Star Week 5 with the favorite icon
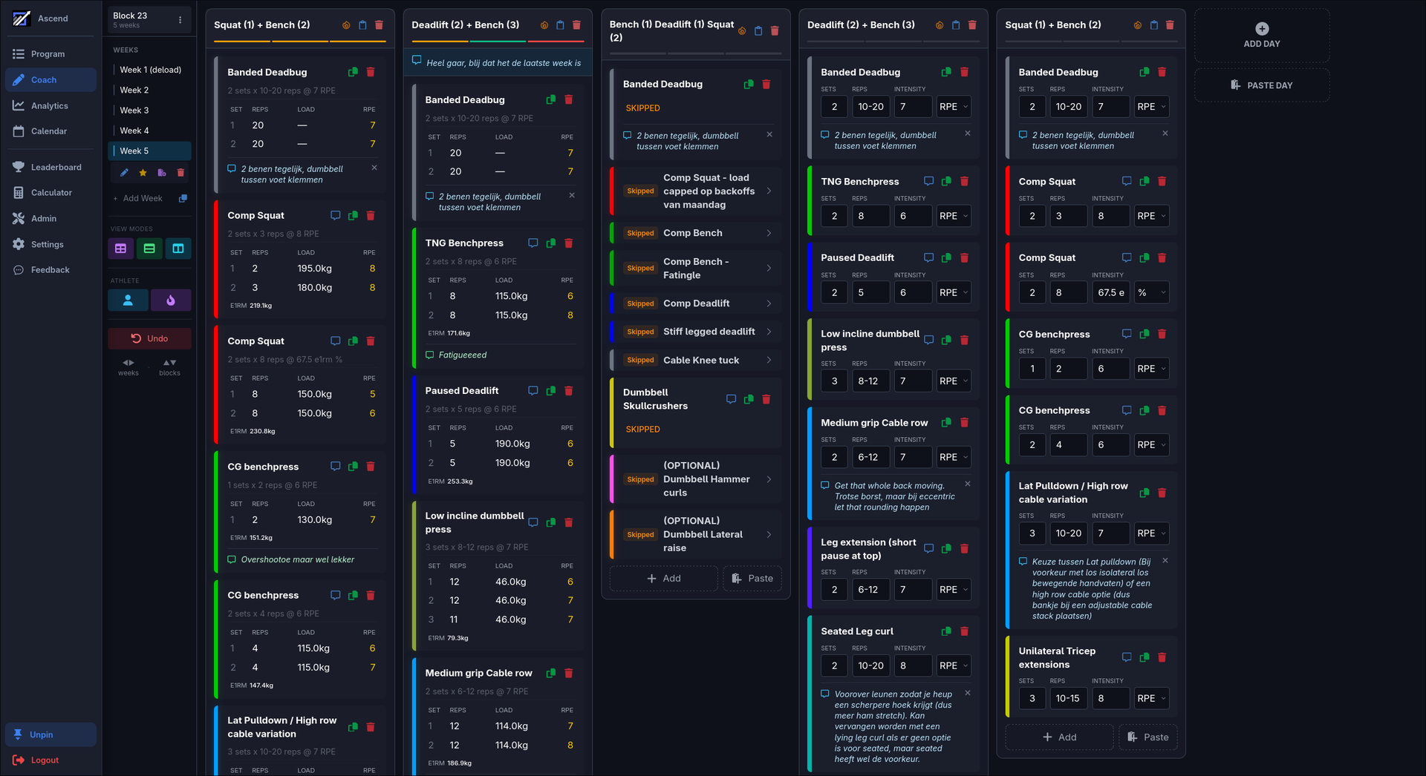The height and width of the screenshot is (776, 1426). [x=142, y=172]
